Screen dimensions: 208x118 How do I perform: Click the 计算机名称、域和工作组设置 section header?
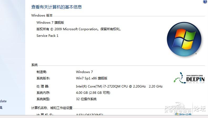pyautogui.click(x=52, y=108)
